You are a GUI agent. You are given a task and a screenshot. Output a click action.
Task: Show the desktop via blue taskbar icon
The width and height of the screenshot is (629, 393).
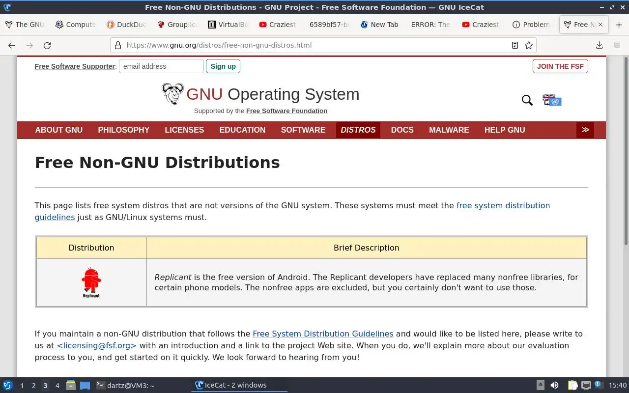point(85,385)
